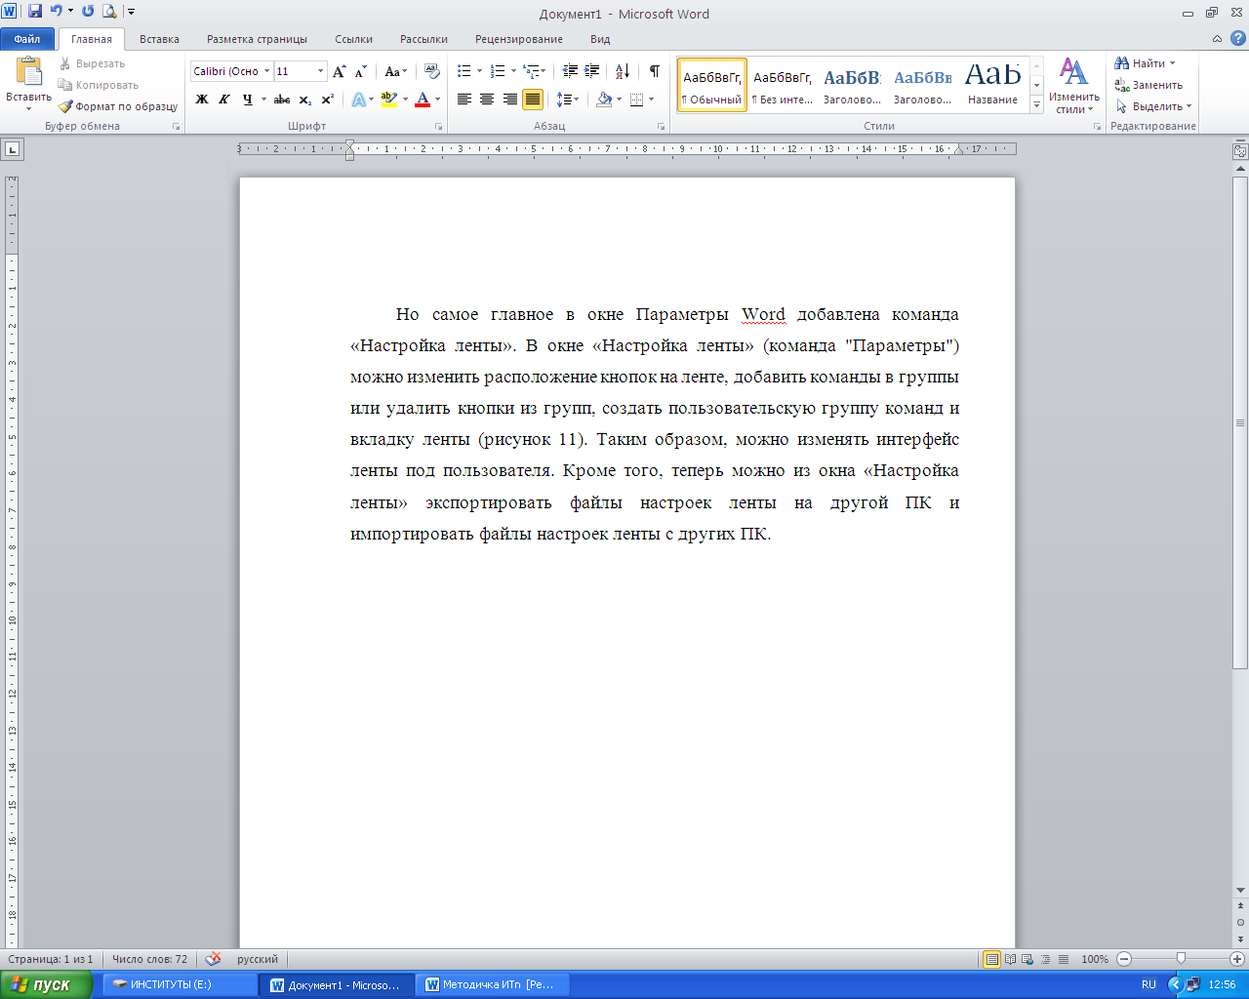
Task: Click the Format Painter brush icon
Action: point(65,106)
